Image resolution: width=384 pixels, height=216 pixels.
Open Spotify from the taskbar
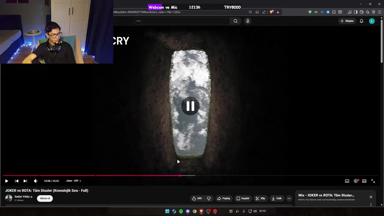(x=181, y=211)
